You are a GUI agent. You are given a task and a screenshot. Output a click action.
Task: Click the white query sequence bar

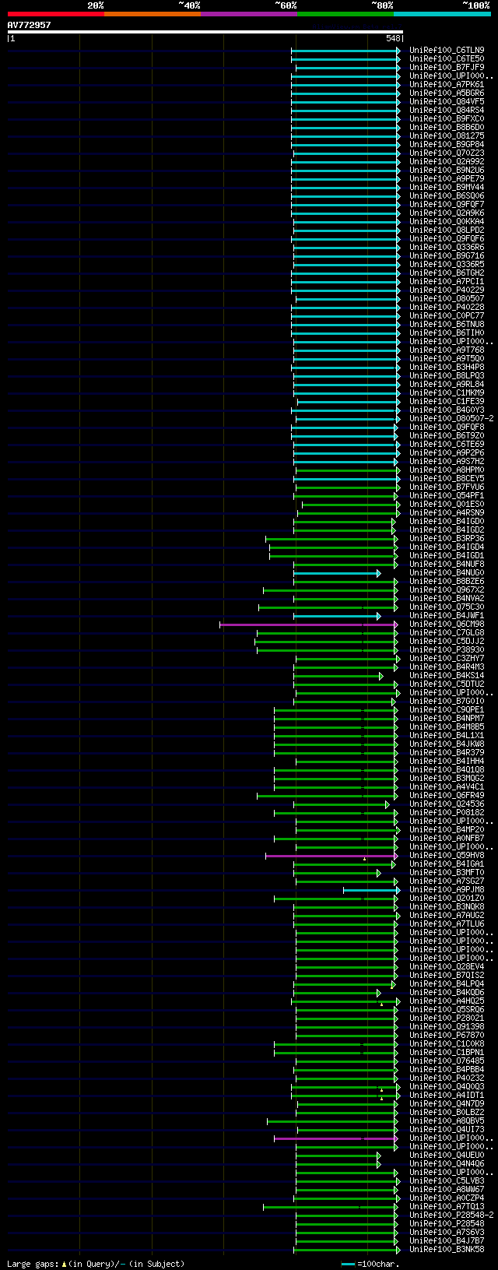pyautogui.click(x=205, y=32)
